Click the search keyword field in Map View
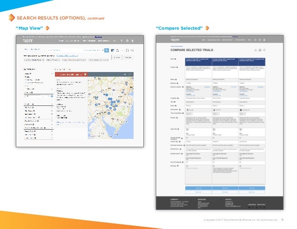The width and height of the screenshot is (297, 229). tap(65, 50)
